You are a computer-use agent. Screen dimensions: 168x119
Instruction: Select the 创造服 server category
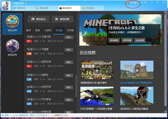[x=59, y=31]
